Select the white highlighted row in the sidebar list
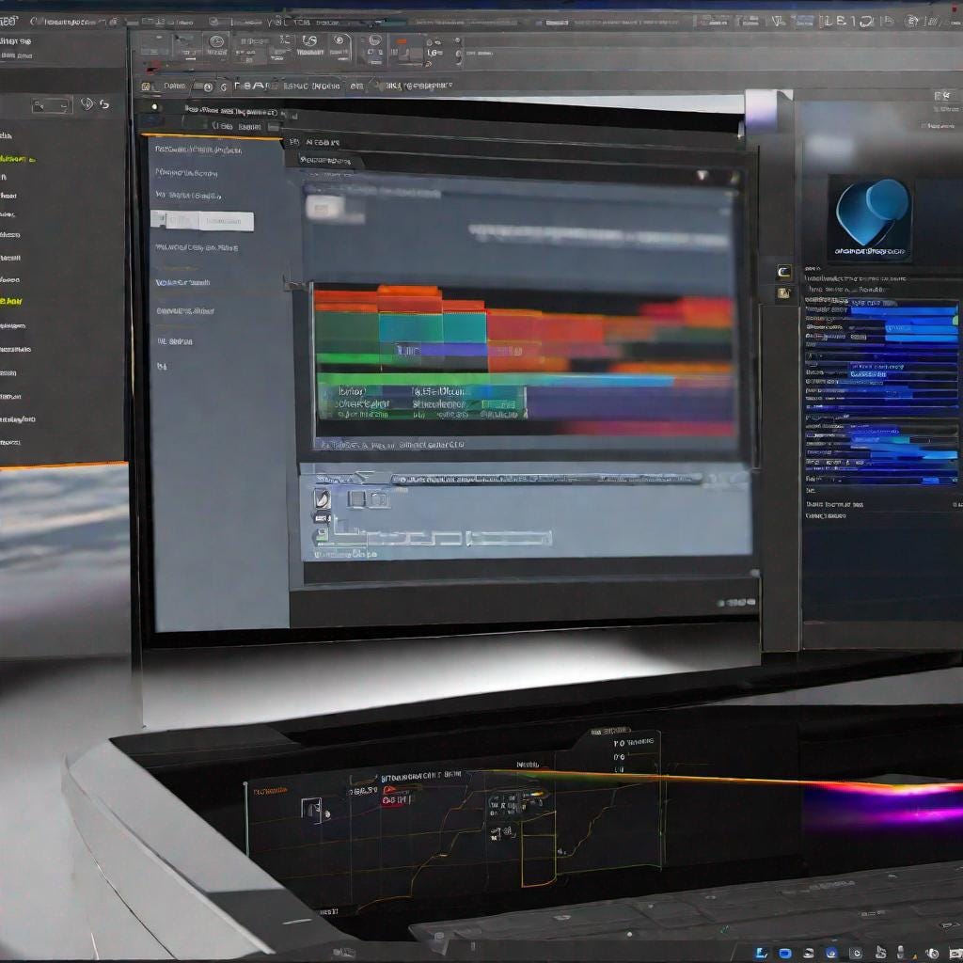This screenshot has height=963, width=963. click(x=202, y=220)
